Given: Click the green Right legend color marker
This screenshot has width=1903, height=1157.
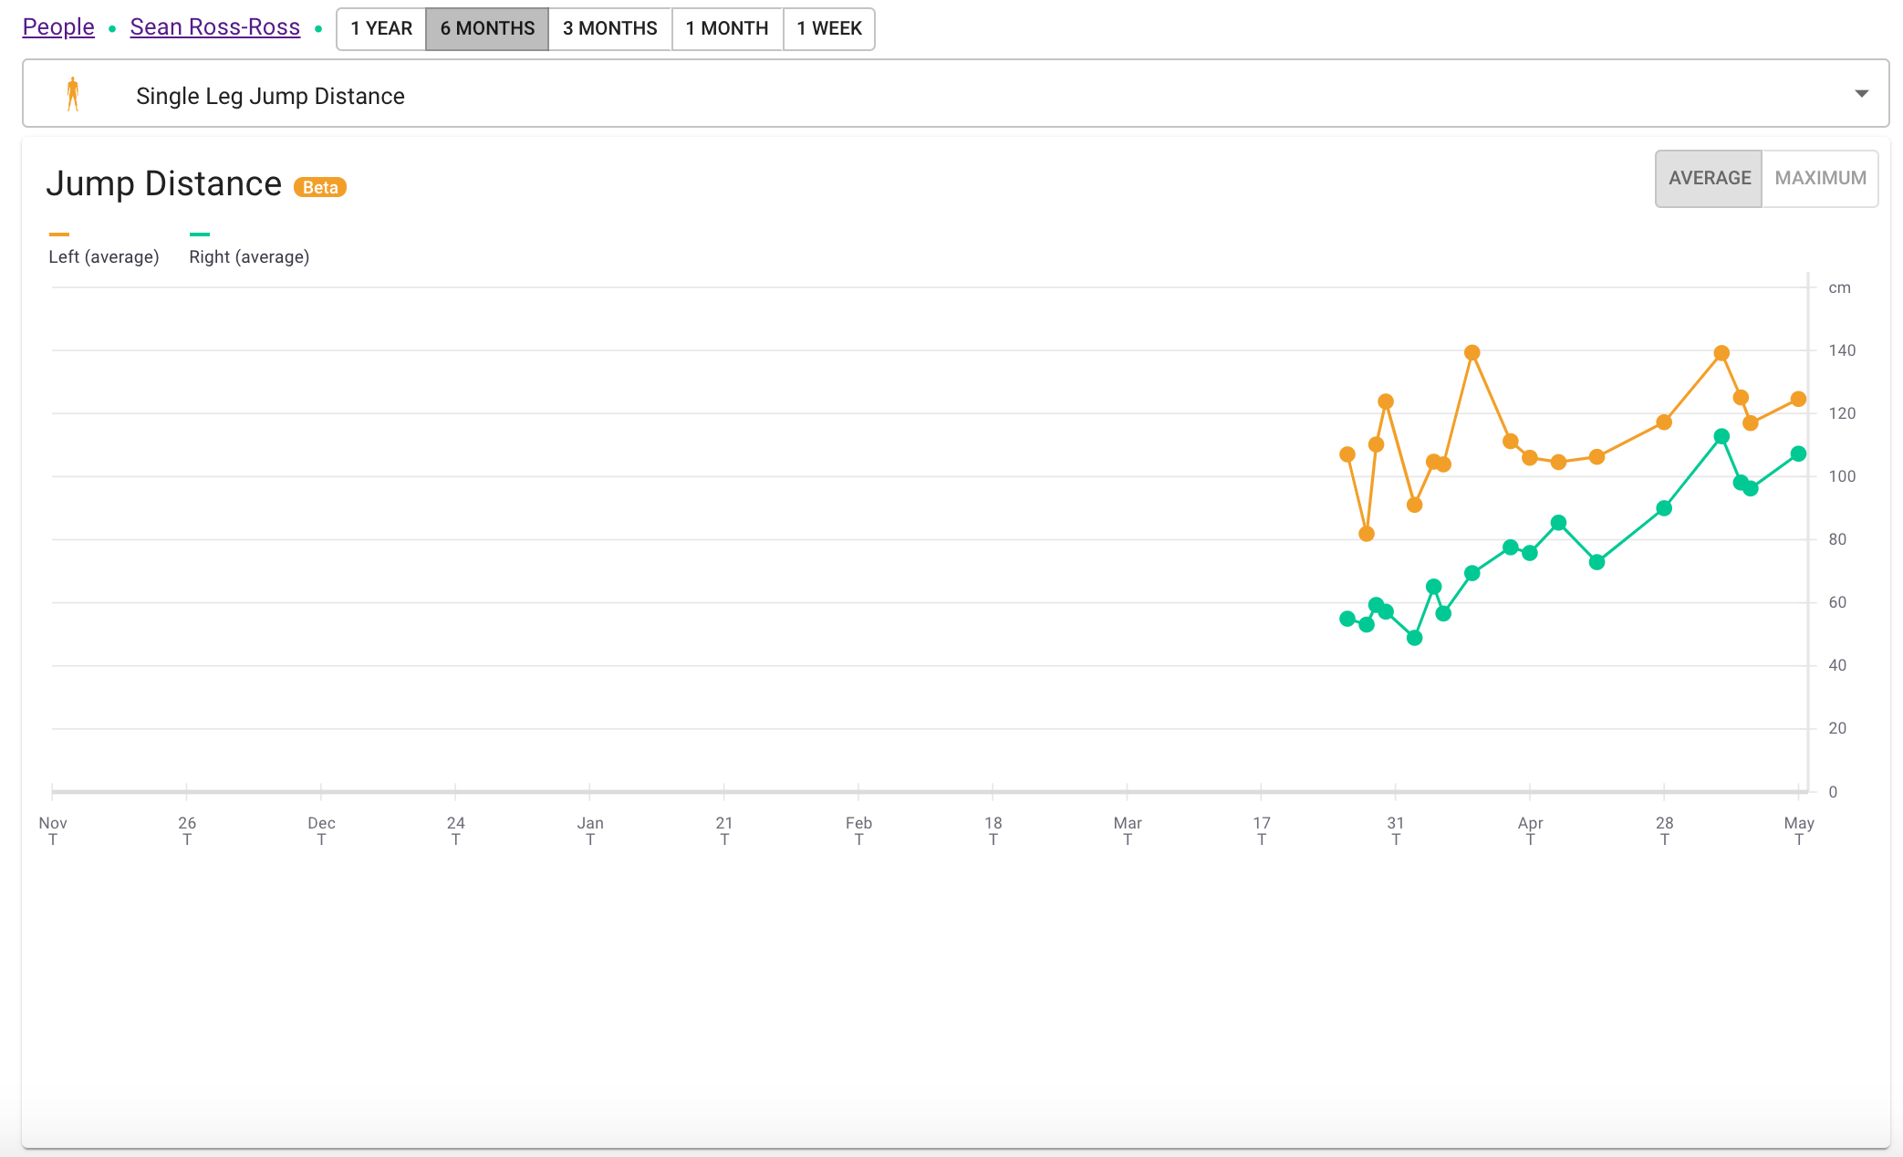Looking at the screenshot, I should (x=200, y=235).
